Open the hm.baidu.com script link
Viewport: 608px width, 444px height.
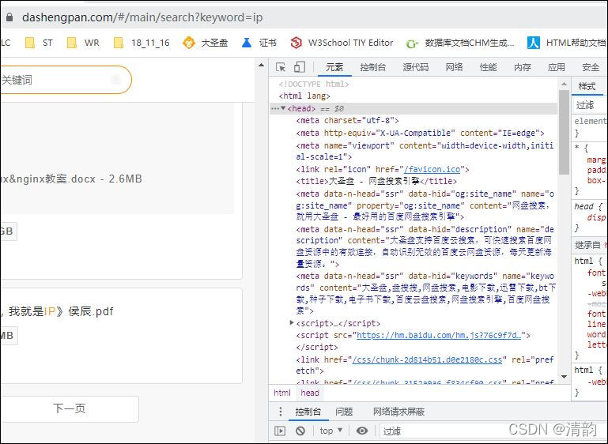click(439, 335)
